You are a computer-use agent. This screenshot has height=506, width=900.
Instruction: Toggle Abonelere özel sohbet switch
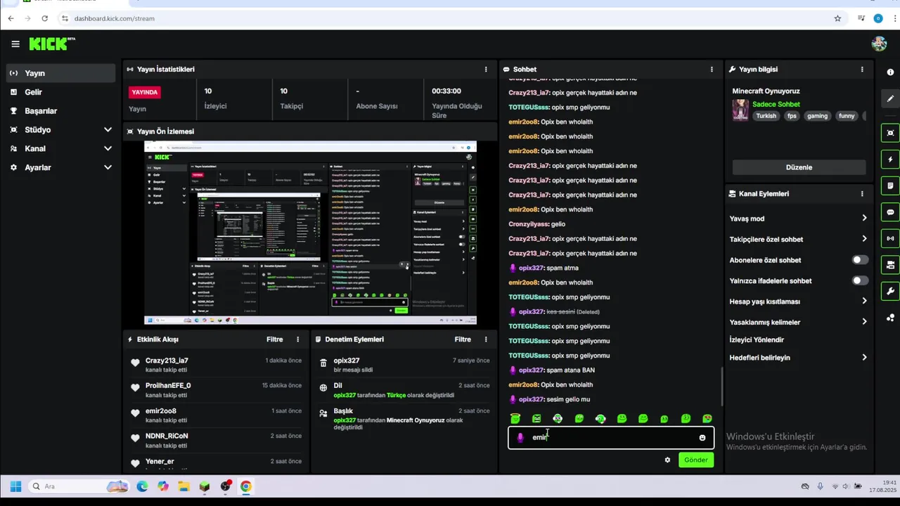860,260
